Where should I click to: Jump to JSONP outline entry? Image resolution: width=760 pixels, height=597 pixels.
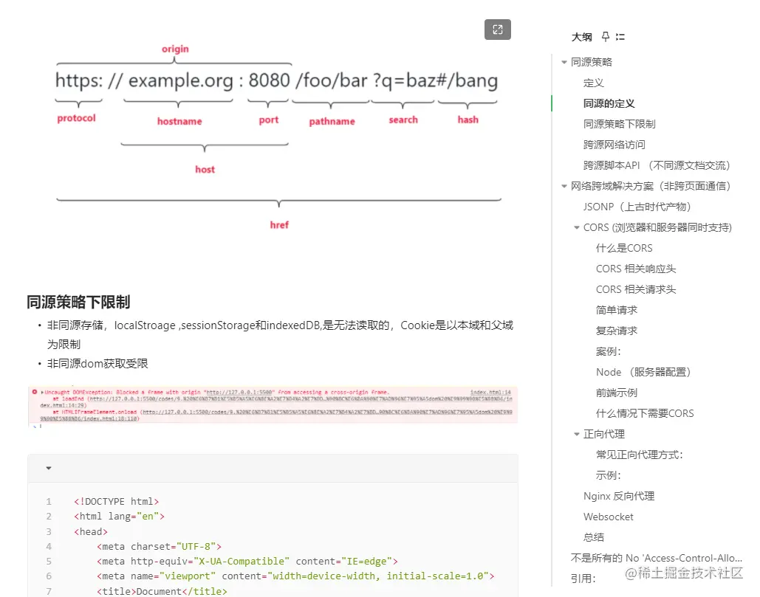coord(637,207)
